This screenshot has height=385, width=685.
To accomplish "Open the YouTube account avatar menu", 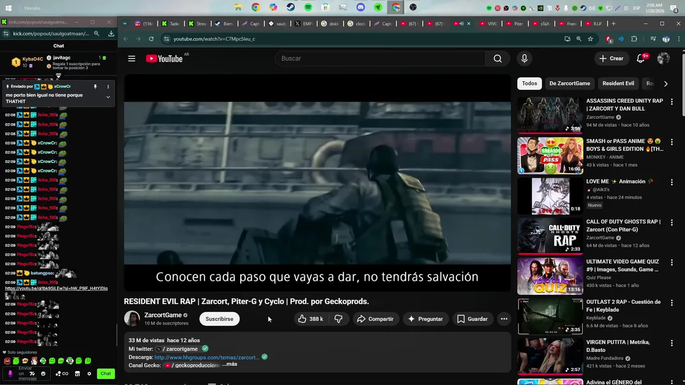I will [664, 58].
